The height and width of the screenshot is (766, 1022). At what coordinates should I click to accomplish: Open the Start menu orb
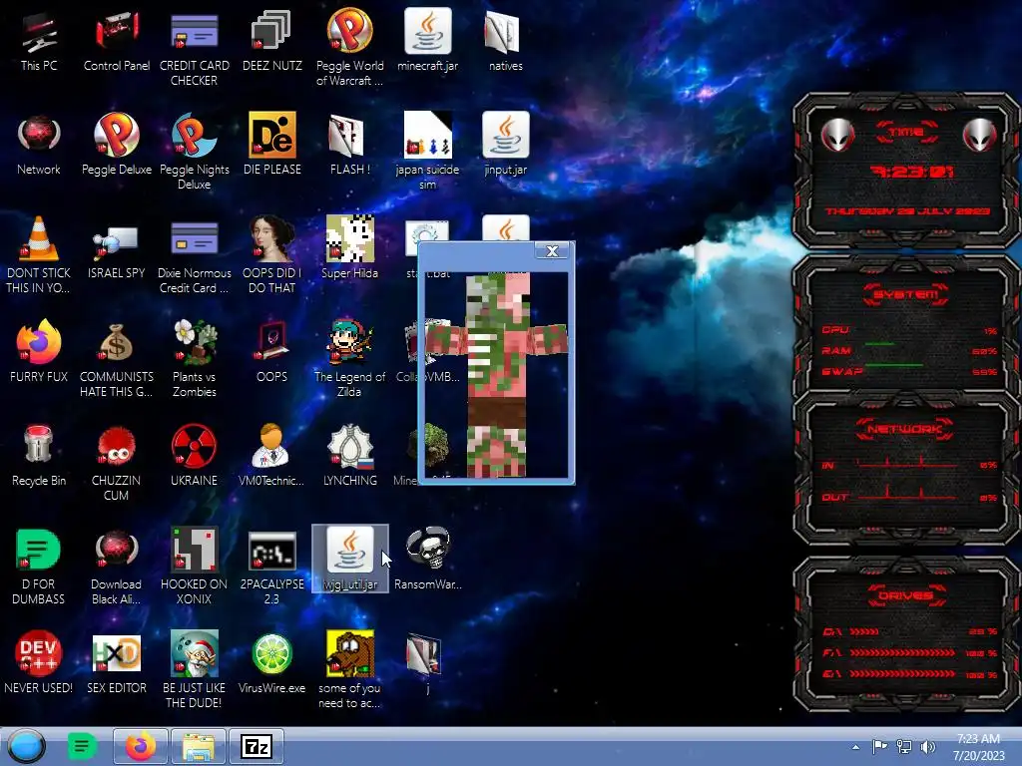pos(27,746)
